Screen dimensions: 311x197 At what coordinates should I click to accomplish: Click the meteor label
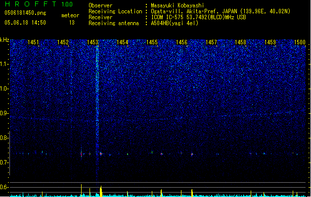coord(70,15)
